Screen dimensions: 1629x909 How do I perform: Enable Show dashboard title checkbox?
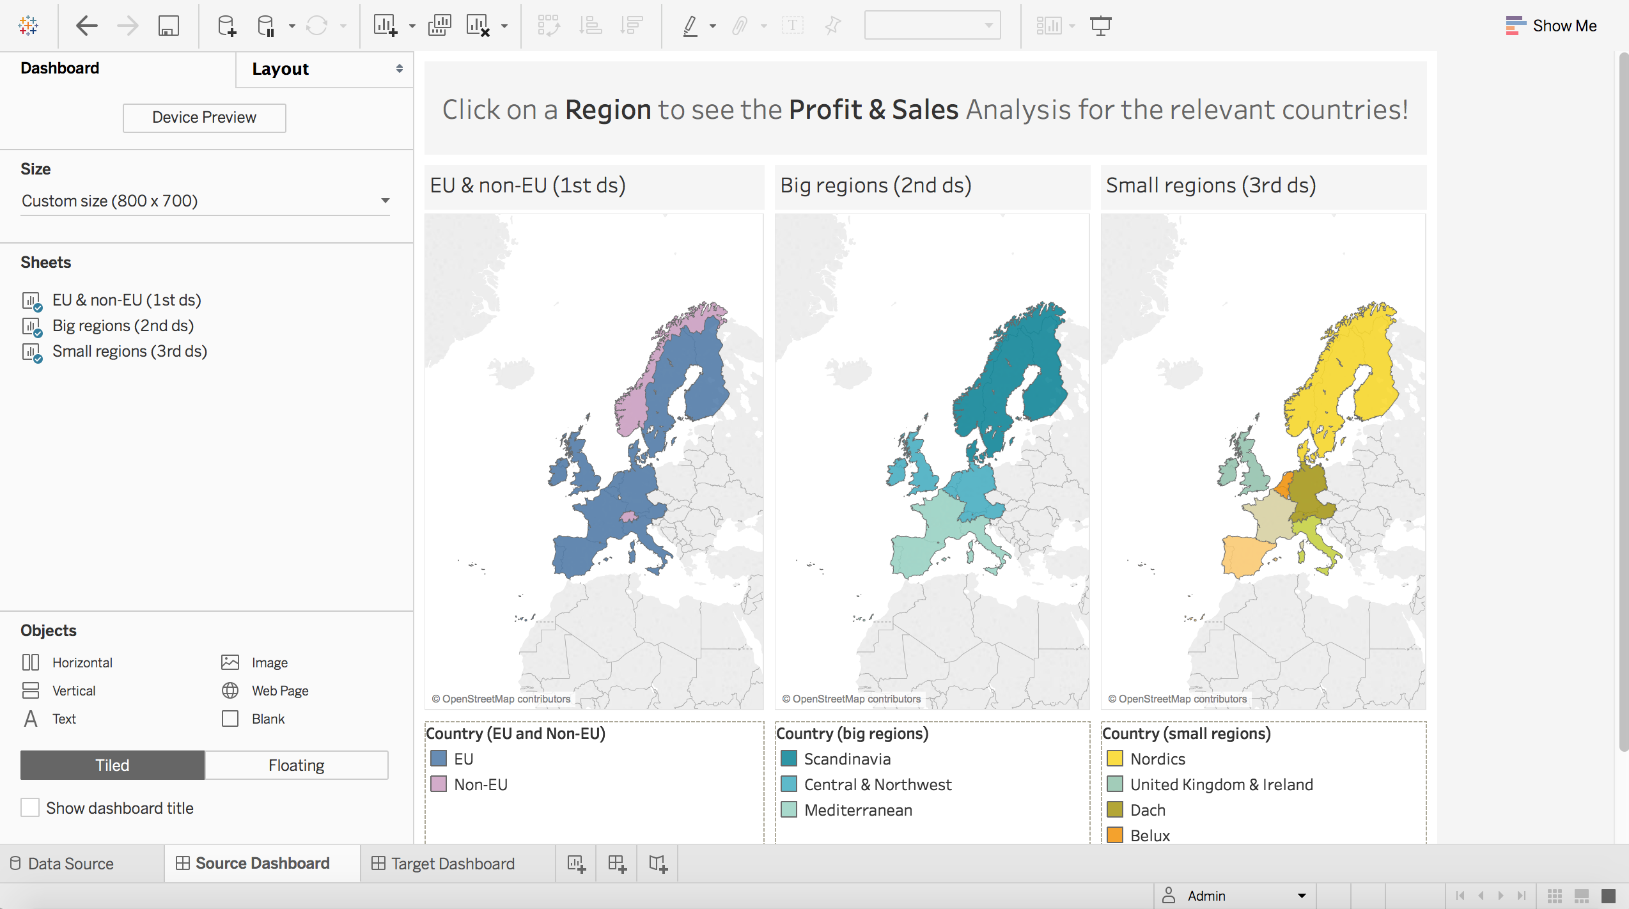tap(30, 807)
